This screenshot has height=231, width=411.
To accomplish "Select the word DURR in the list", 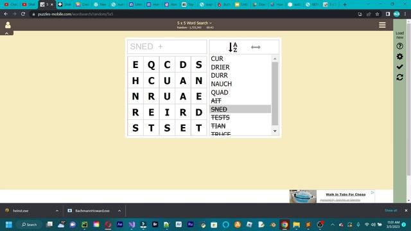I will [x=220, y=76].
